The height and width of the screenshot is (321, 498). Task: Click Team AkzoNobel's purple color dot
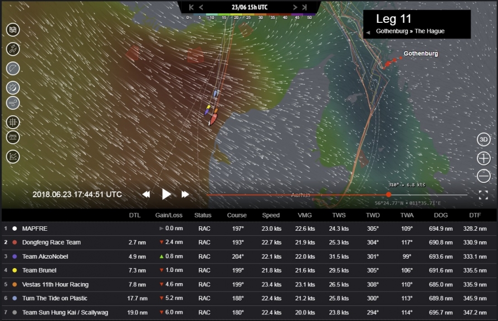pyautogui.click(x=14, y=256)
